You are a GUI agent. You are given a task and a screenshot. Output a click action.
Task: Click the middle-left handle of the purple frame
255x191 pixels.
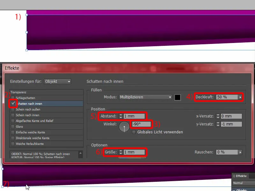pyautogui.click(x=27, y=32)
